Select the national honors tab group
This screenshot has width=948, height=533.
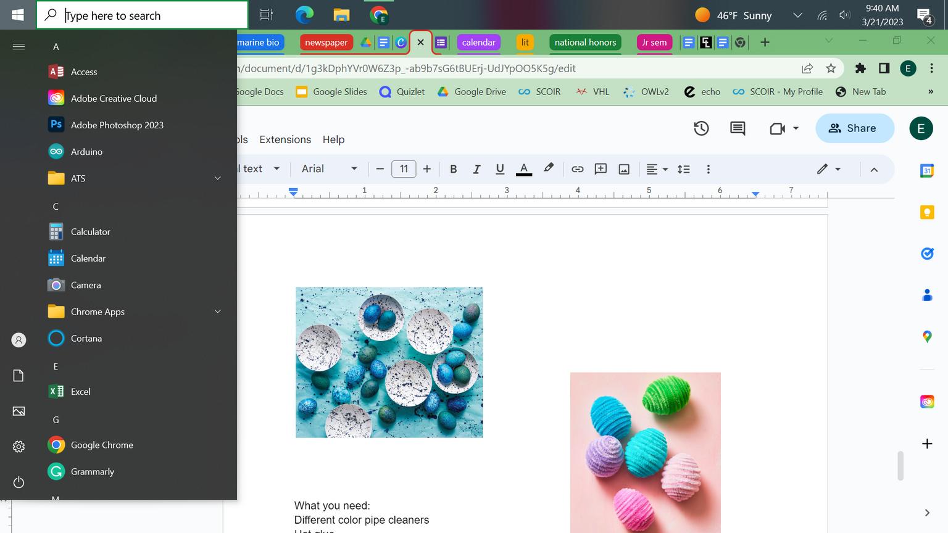click(x=585, y=43)
